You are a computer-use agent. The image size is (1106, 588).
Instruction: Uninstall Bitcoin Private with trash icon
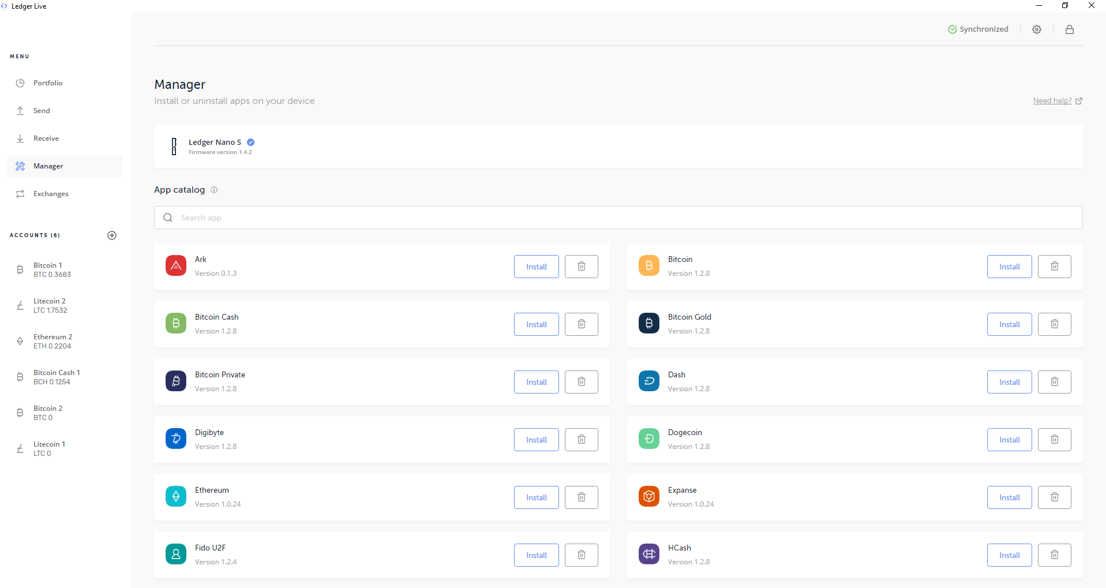click(x=582, y=382)
